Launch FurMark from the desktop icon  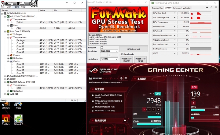(x=6, y=120)
